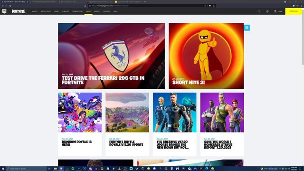Screen dimensions: 304x171
Task: Click the bookmark icon left of address bar
Action: tap(85, 6)
